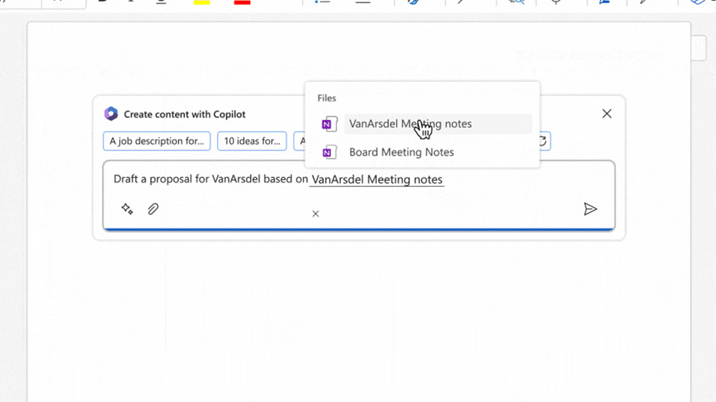Click the Copilot logo icon in dialog header
Image resolution: width=716 pixels, height=402 pixels.
(111, 114)
